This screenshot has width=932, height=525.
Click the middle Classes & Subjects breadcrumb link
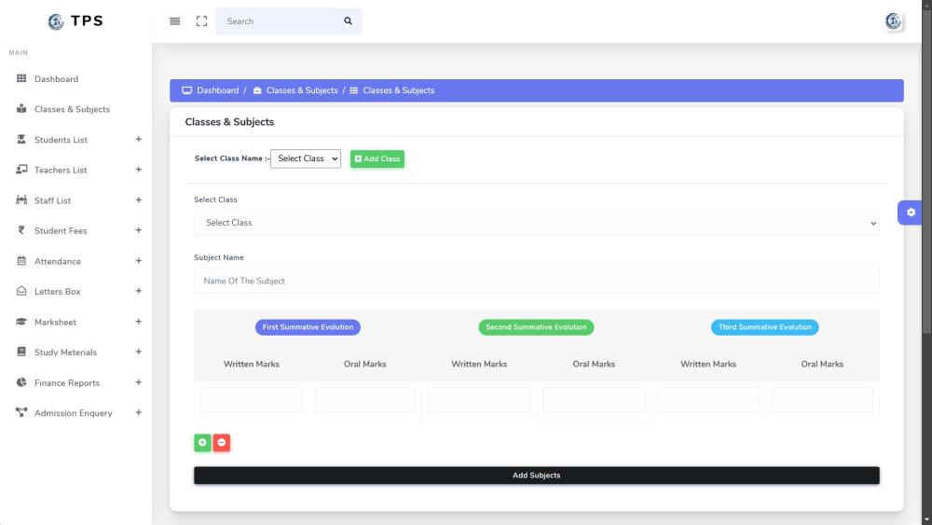[x=302, y=90]
